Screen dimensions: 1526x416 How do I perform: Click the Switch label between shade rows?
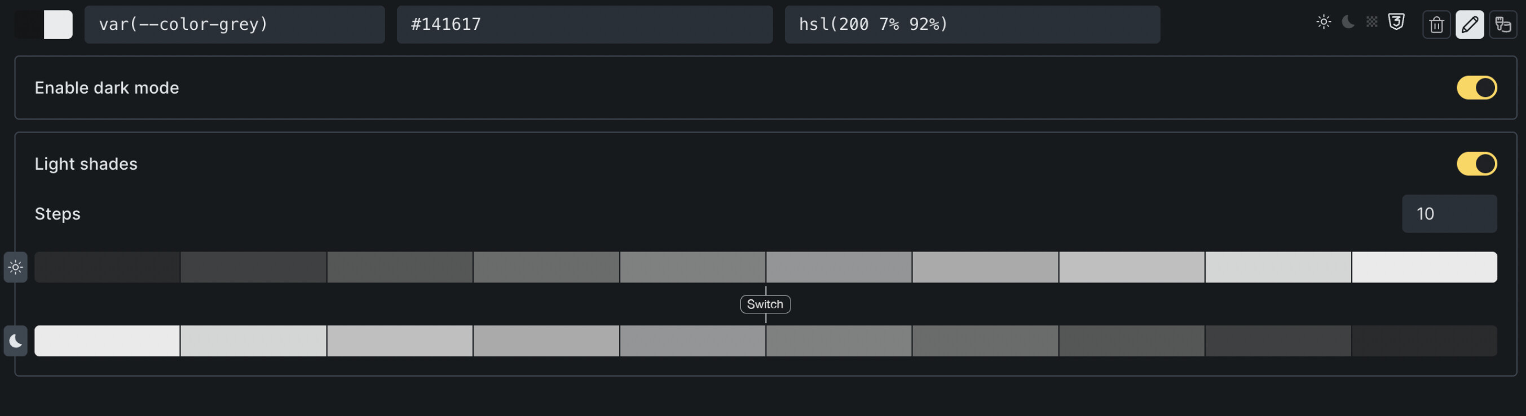pos(765,304)
